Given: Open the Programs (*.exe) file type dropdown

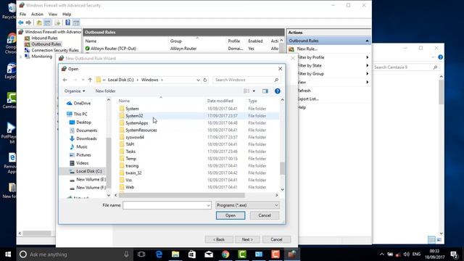Looking at the screenshot, I should point(247,205).
